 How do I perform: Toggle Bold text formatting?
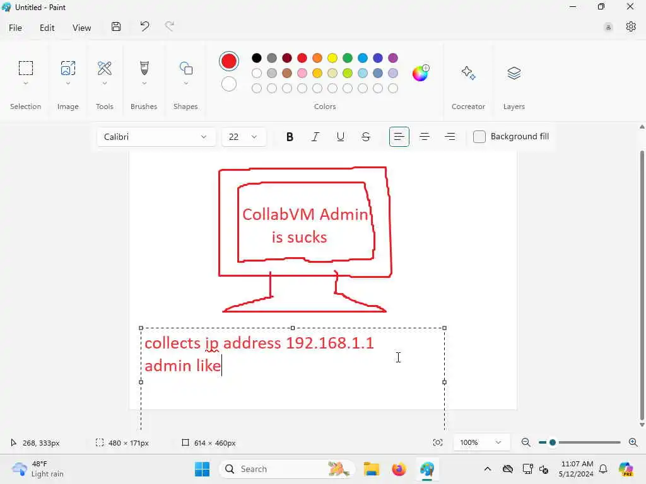click(x=290, y=137)
